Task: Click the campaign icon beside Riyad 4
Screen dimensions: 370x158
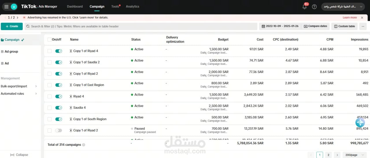Action: 71,96
